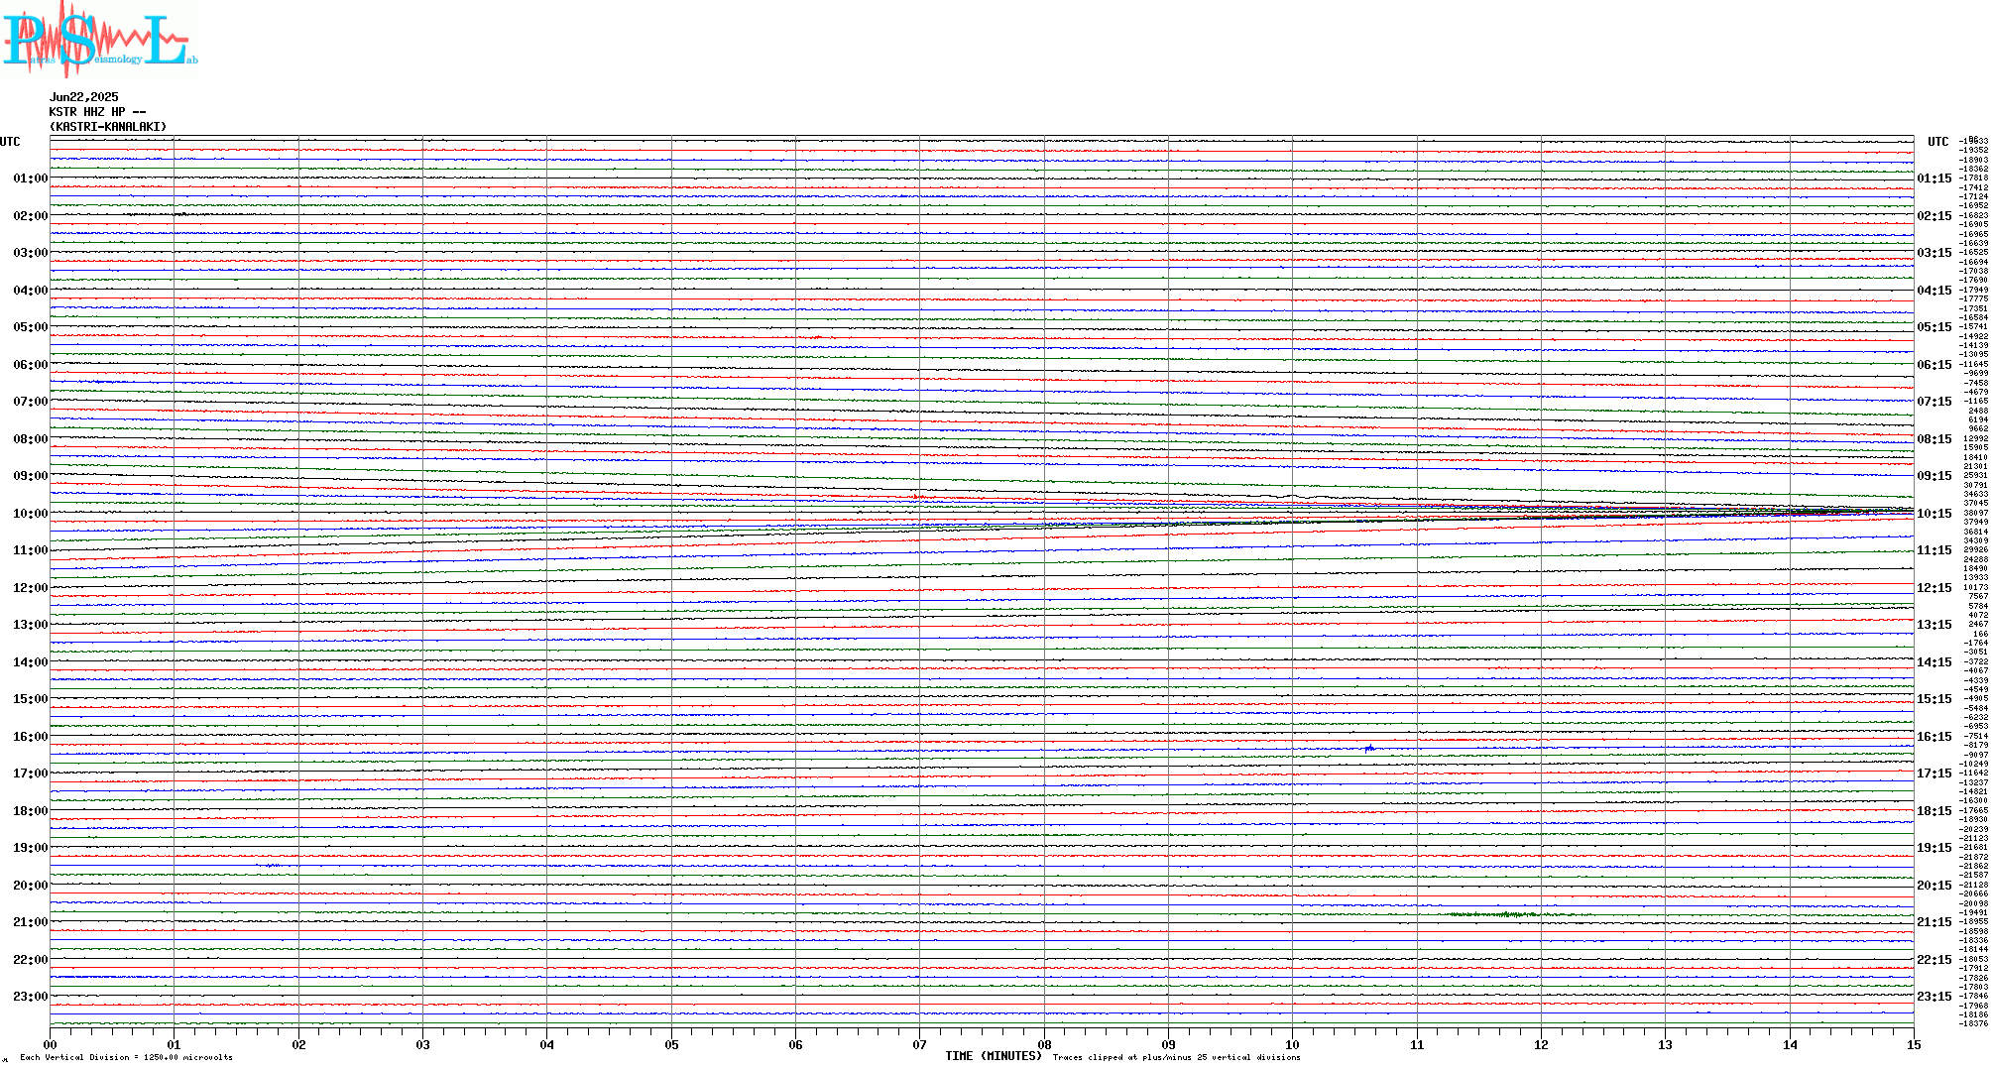
Task: Click minute 03 tick label on bottom axis
Action: pyautogui.click(x=422, y=1044)
